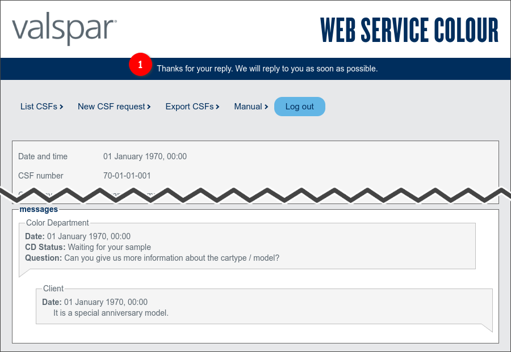This screenshot has height=352, width=511.
Task: Select the CSF number 70-01-01-001 value
Action: 127,176
